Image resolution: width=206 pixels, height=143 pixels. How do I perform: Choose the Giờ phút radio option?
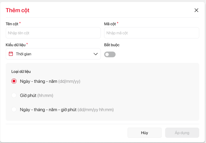tap(14, 96)
